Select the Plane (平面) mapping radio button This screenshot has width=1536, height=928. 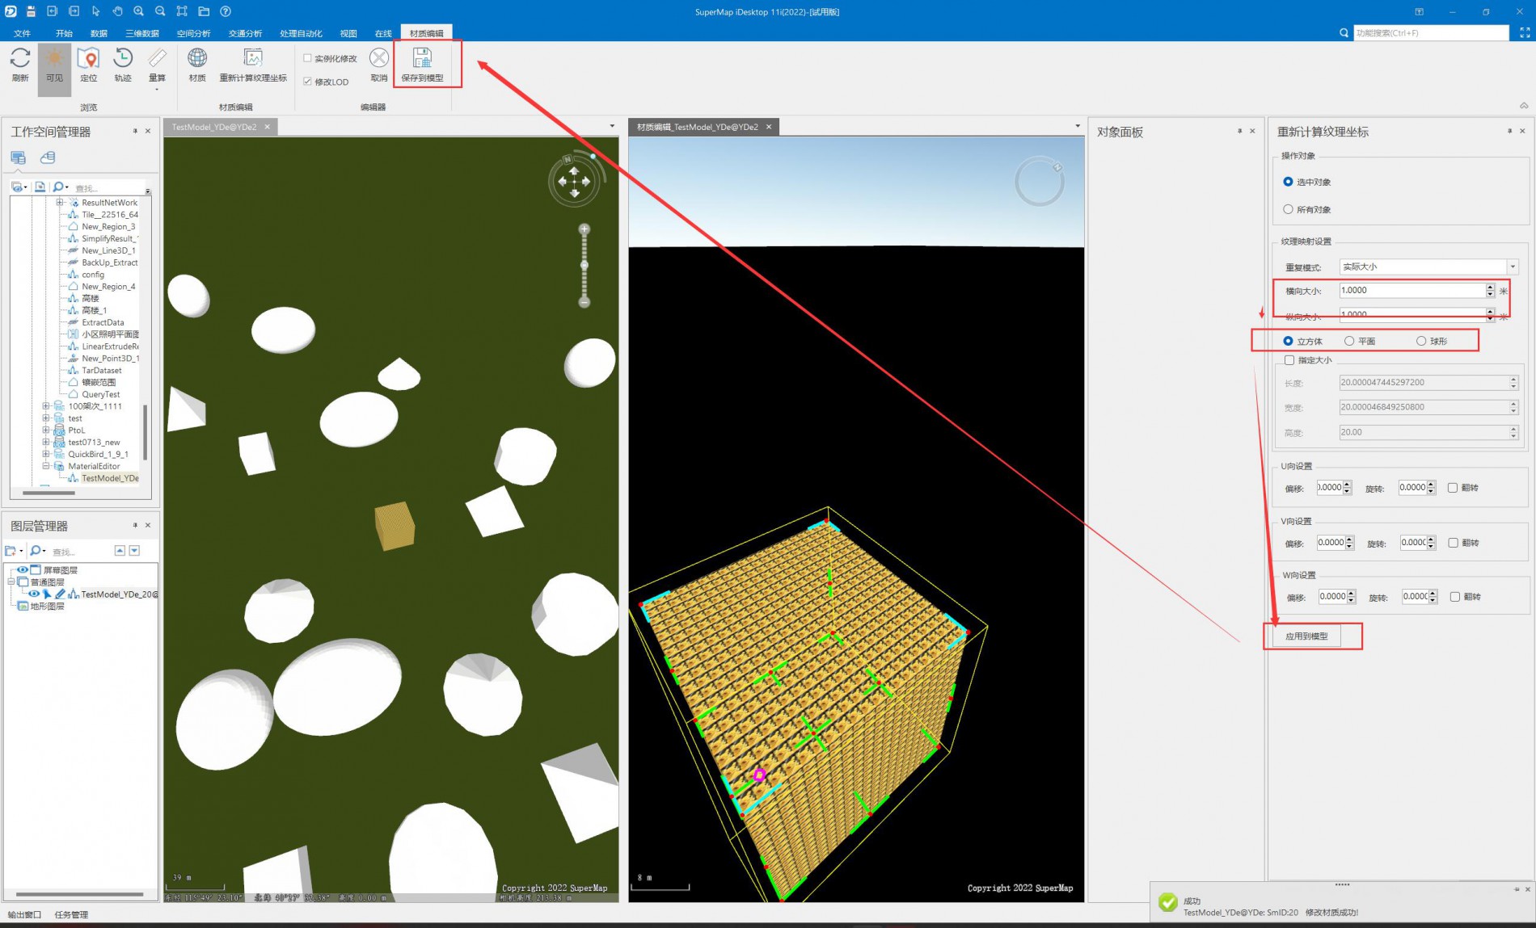(1349, 341)
